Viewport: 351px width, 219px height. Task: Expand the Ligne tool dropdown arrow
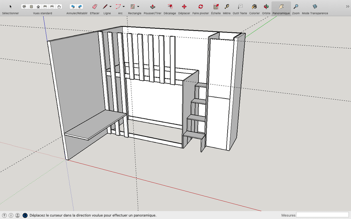[110, 7]
